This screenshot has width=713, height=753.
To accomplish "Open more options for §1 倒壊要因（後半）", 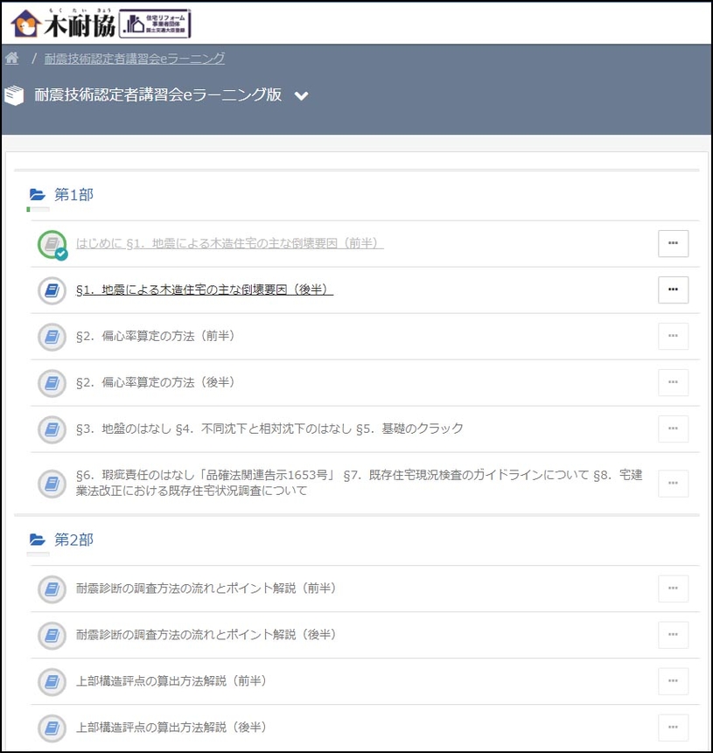I will coord(673,289).
